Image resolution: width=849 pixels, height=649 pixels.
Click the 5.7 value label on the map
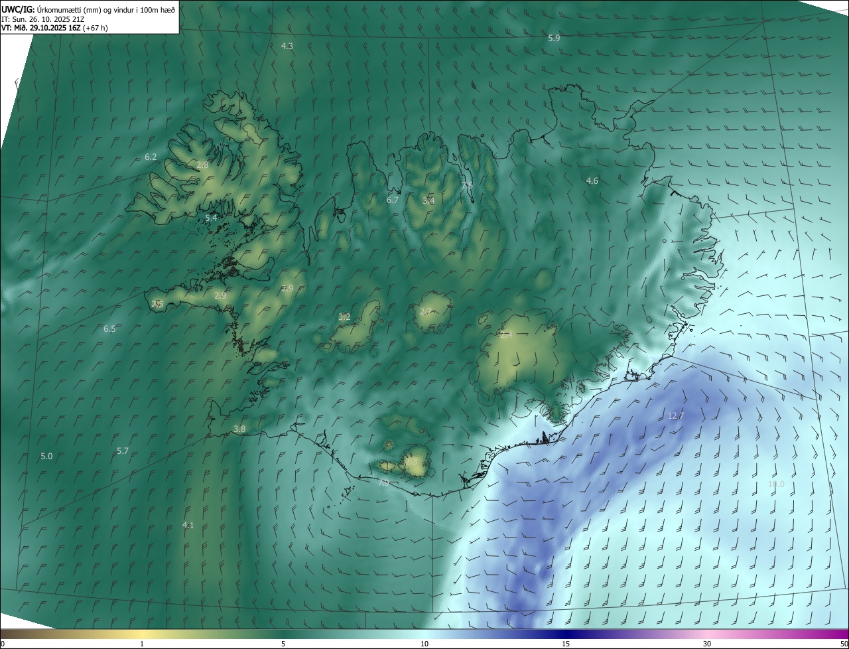point(123,451)
